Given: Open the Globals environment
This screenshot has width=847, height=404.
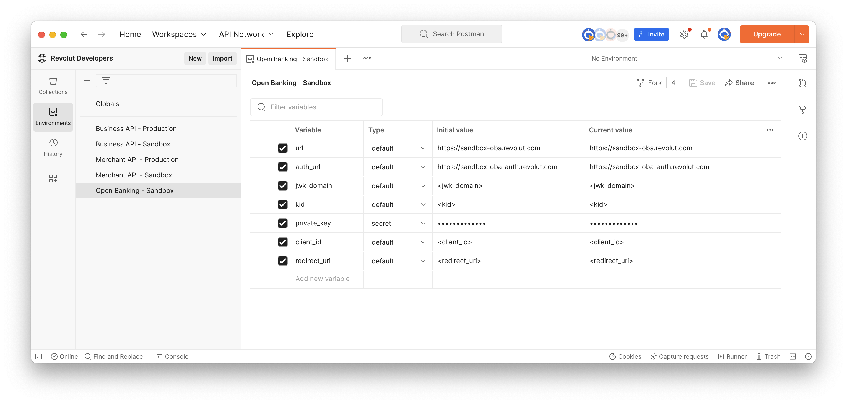Looking at the screenshot, I should click(107, 104).
